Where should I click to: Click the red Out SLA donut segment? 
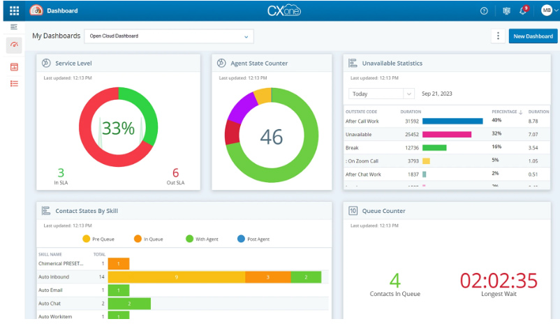click(x=87, y=135)
